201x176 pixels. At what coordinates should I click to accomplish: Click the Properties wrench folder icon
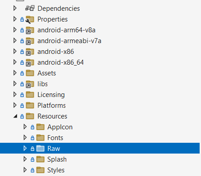[x=30, y=20]
